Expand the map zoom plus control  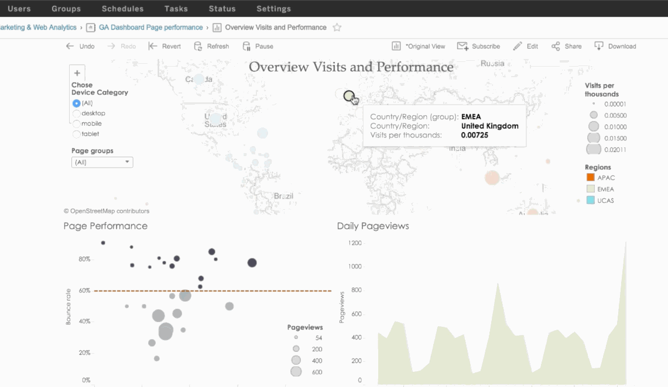77,73
